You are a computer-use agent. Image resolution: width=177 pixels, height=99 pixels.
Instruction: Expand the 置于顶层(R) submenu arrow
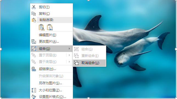[x=69, y=55]
